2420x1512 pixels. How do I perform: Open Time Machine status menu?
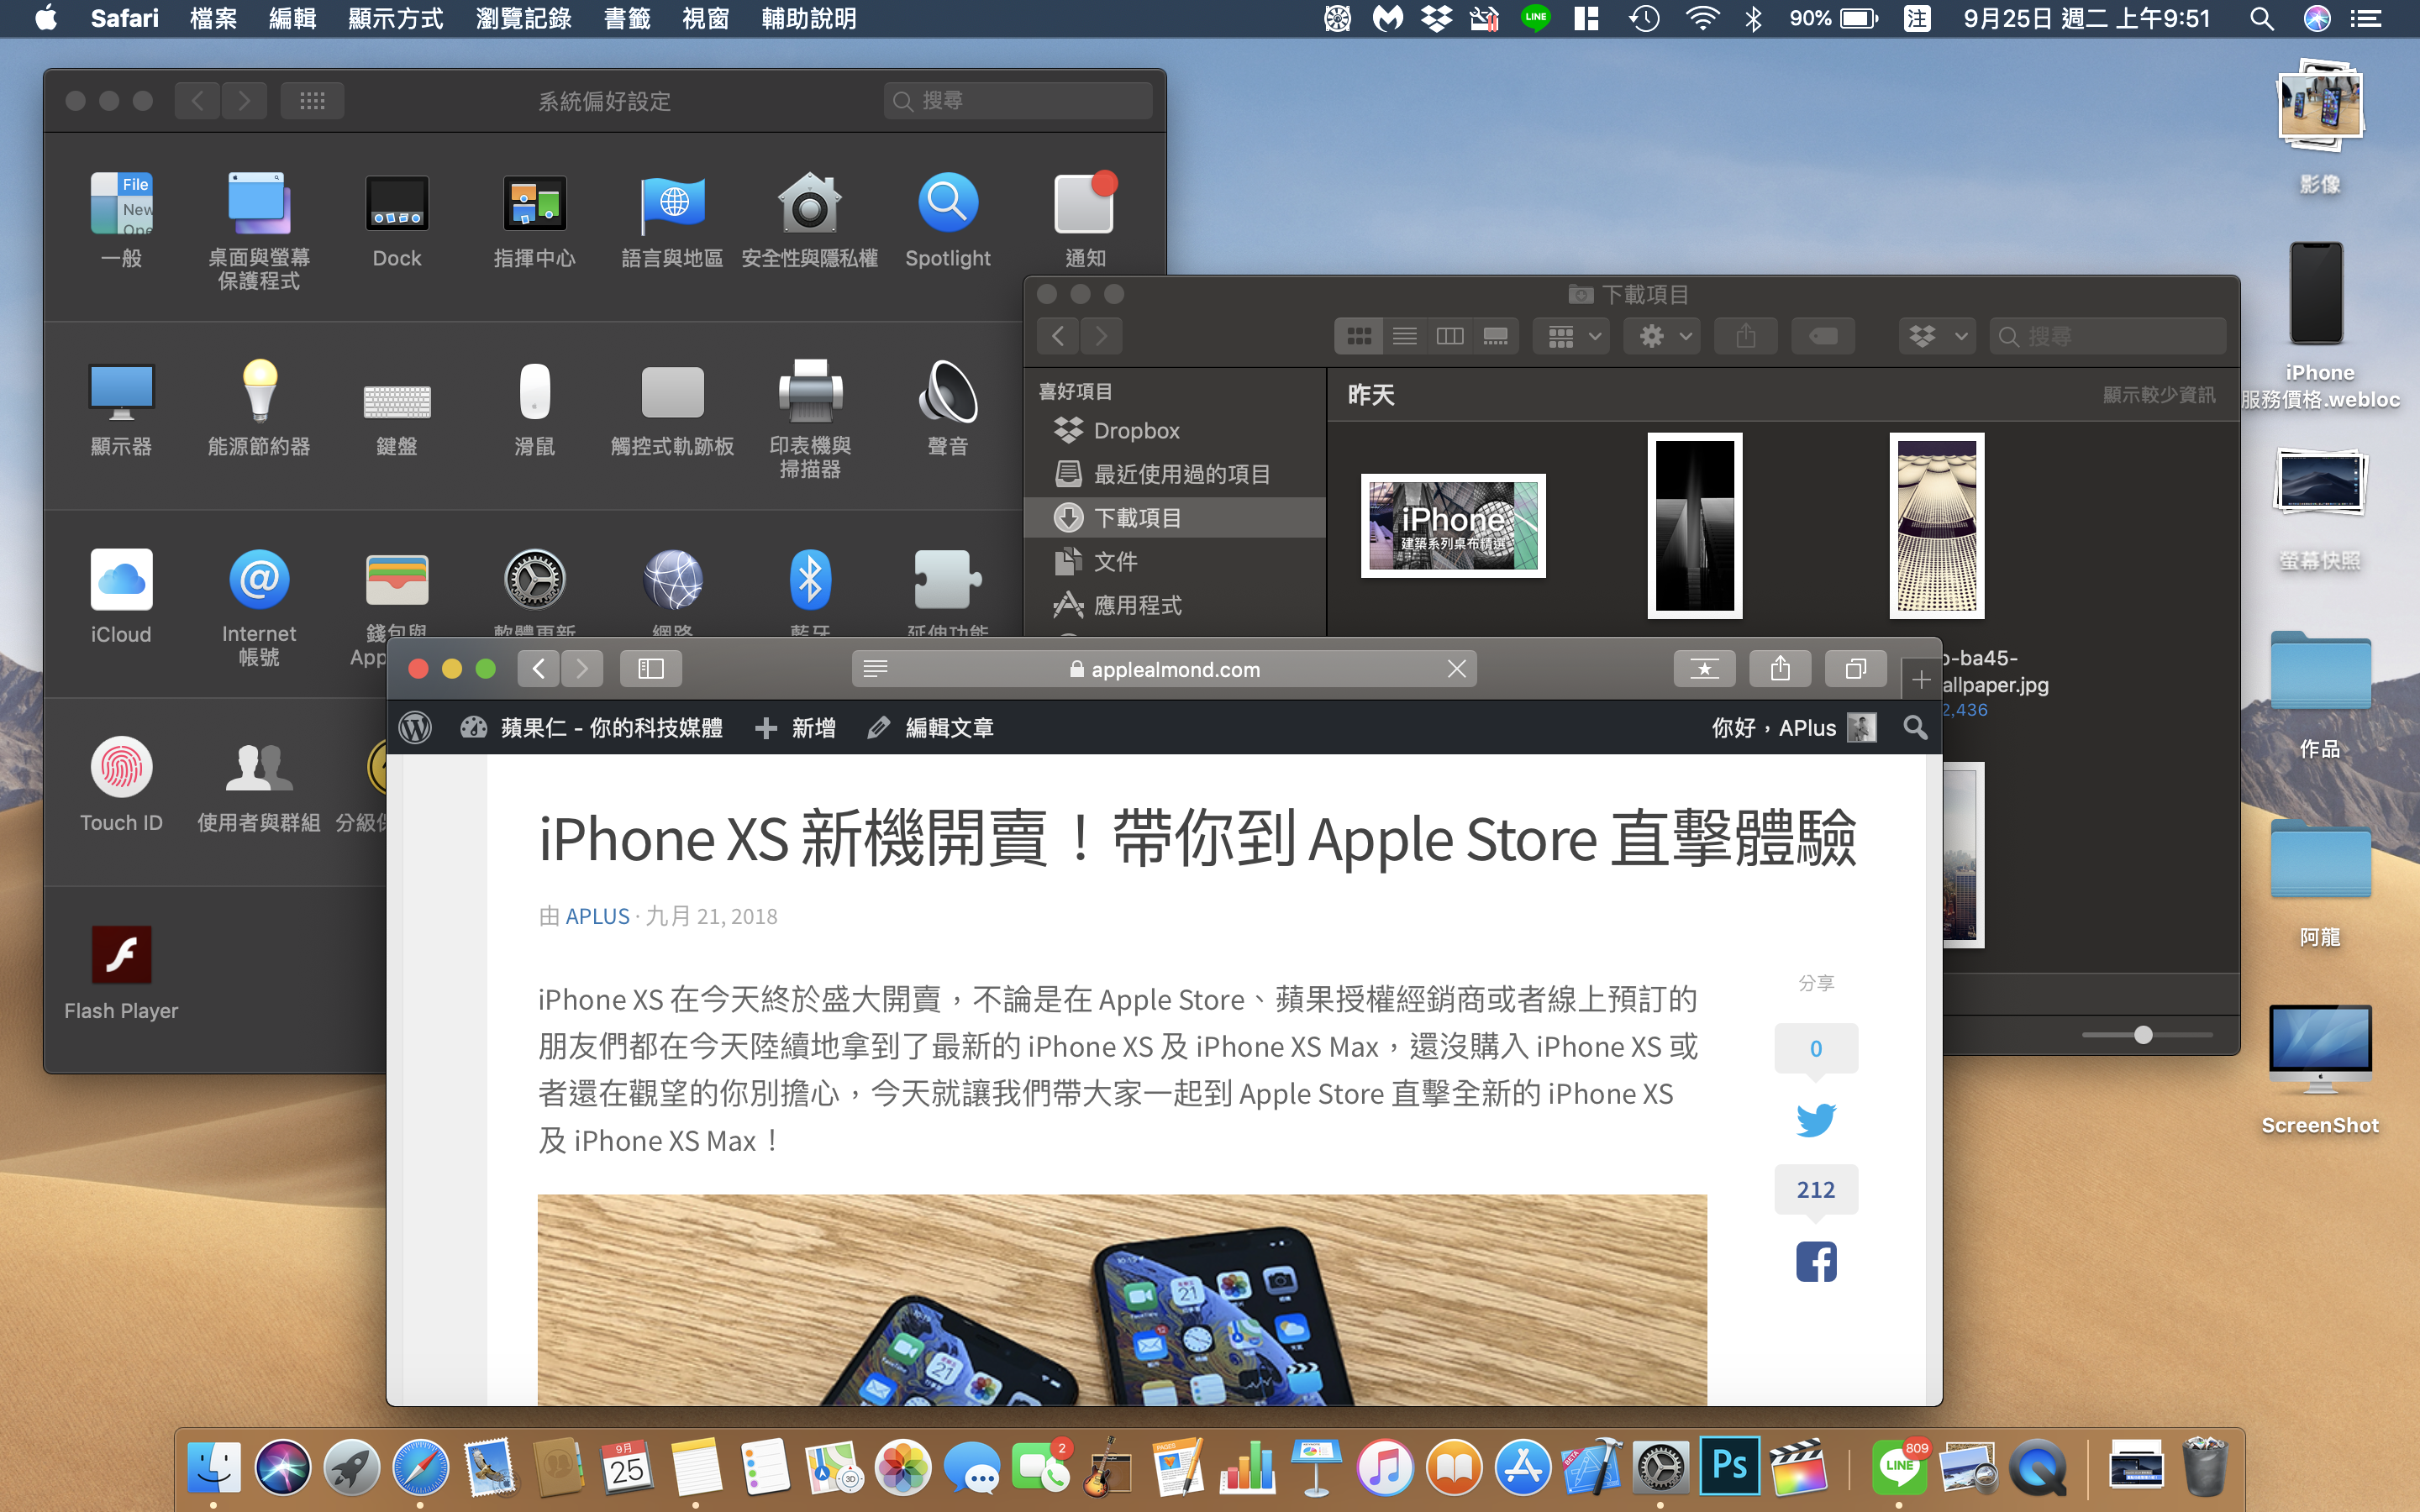pyautogui.click(x=1645, y=18)
